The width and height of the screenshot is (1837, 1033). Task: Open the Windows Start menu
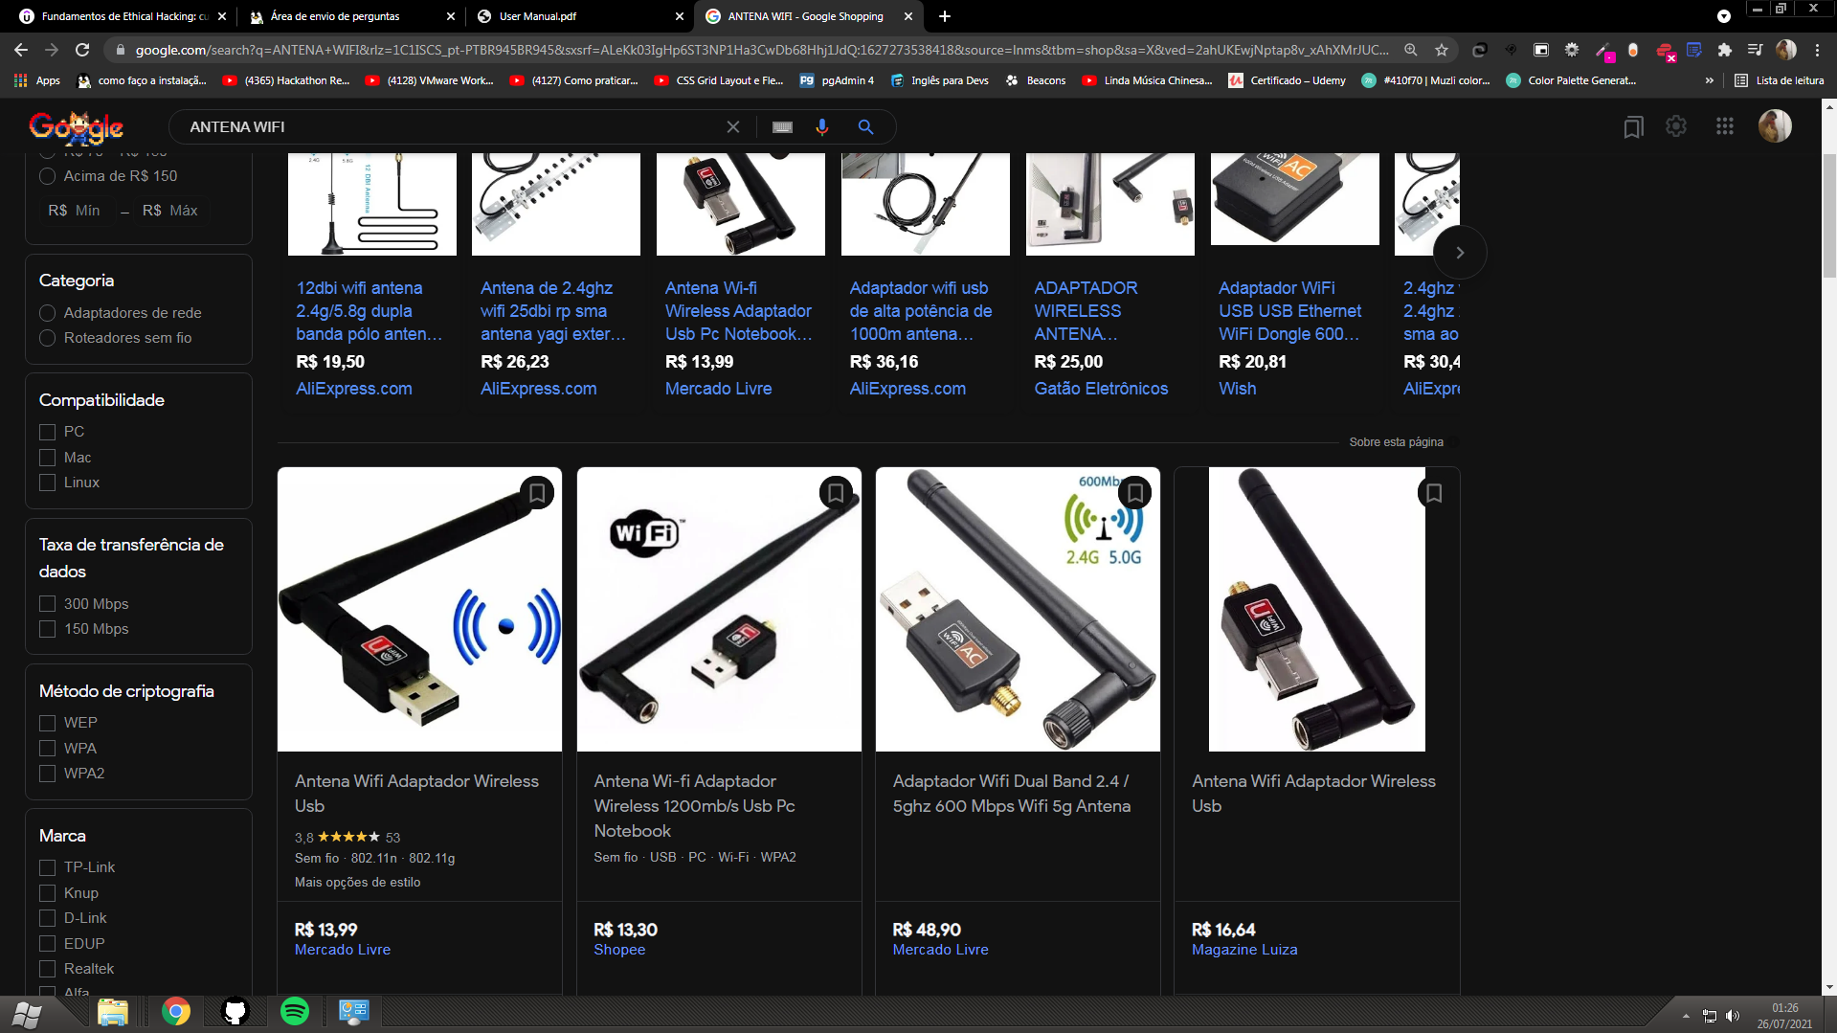coord(27,1013)
